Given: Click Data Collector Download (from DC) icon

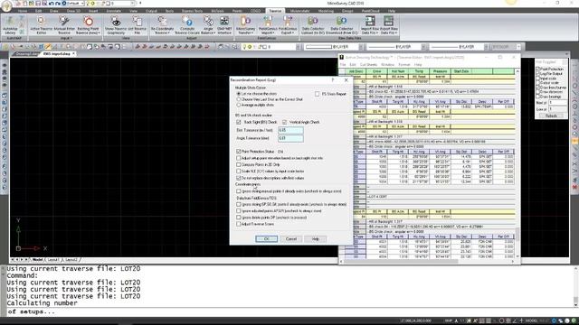Looking at the screenshot, I should coord(342,25).
